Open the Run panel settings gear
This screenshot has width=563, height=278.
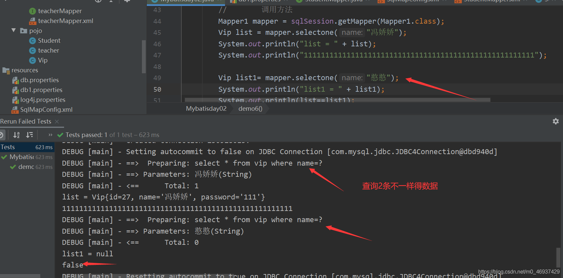point(556,121)
